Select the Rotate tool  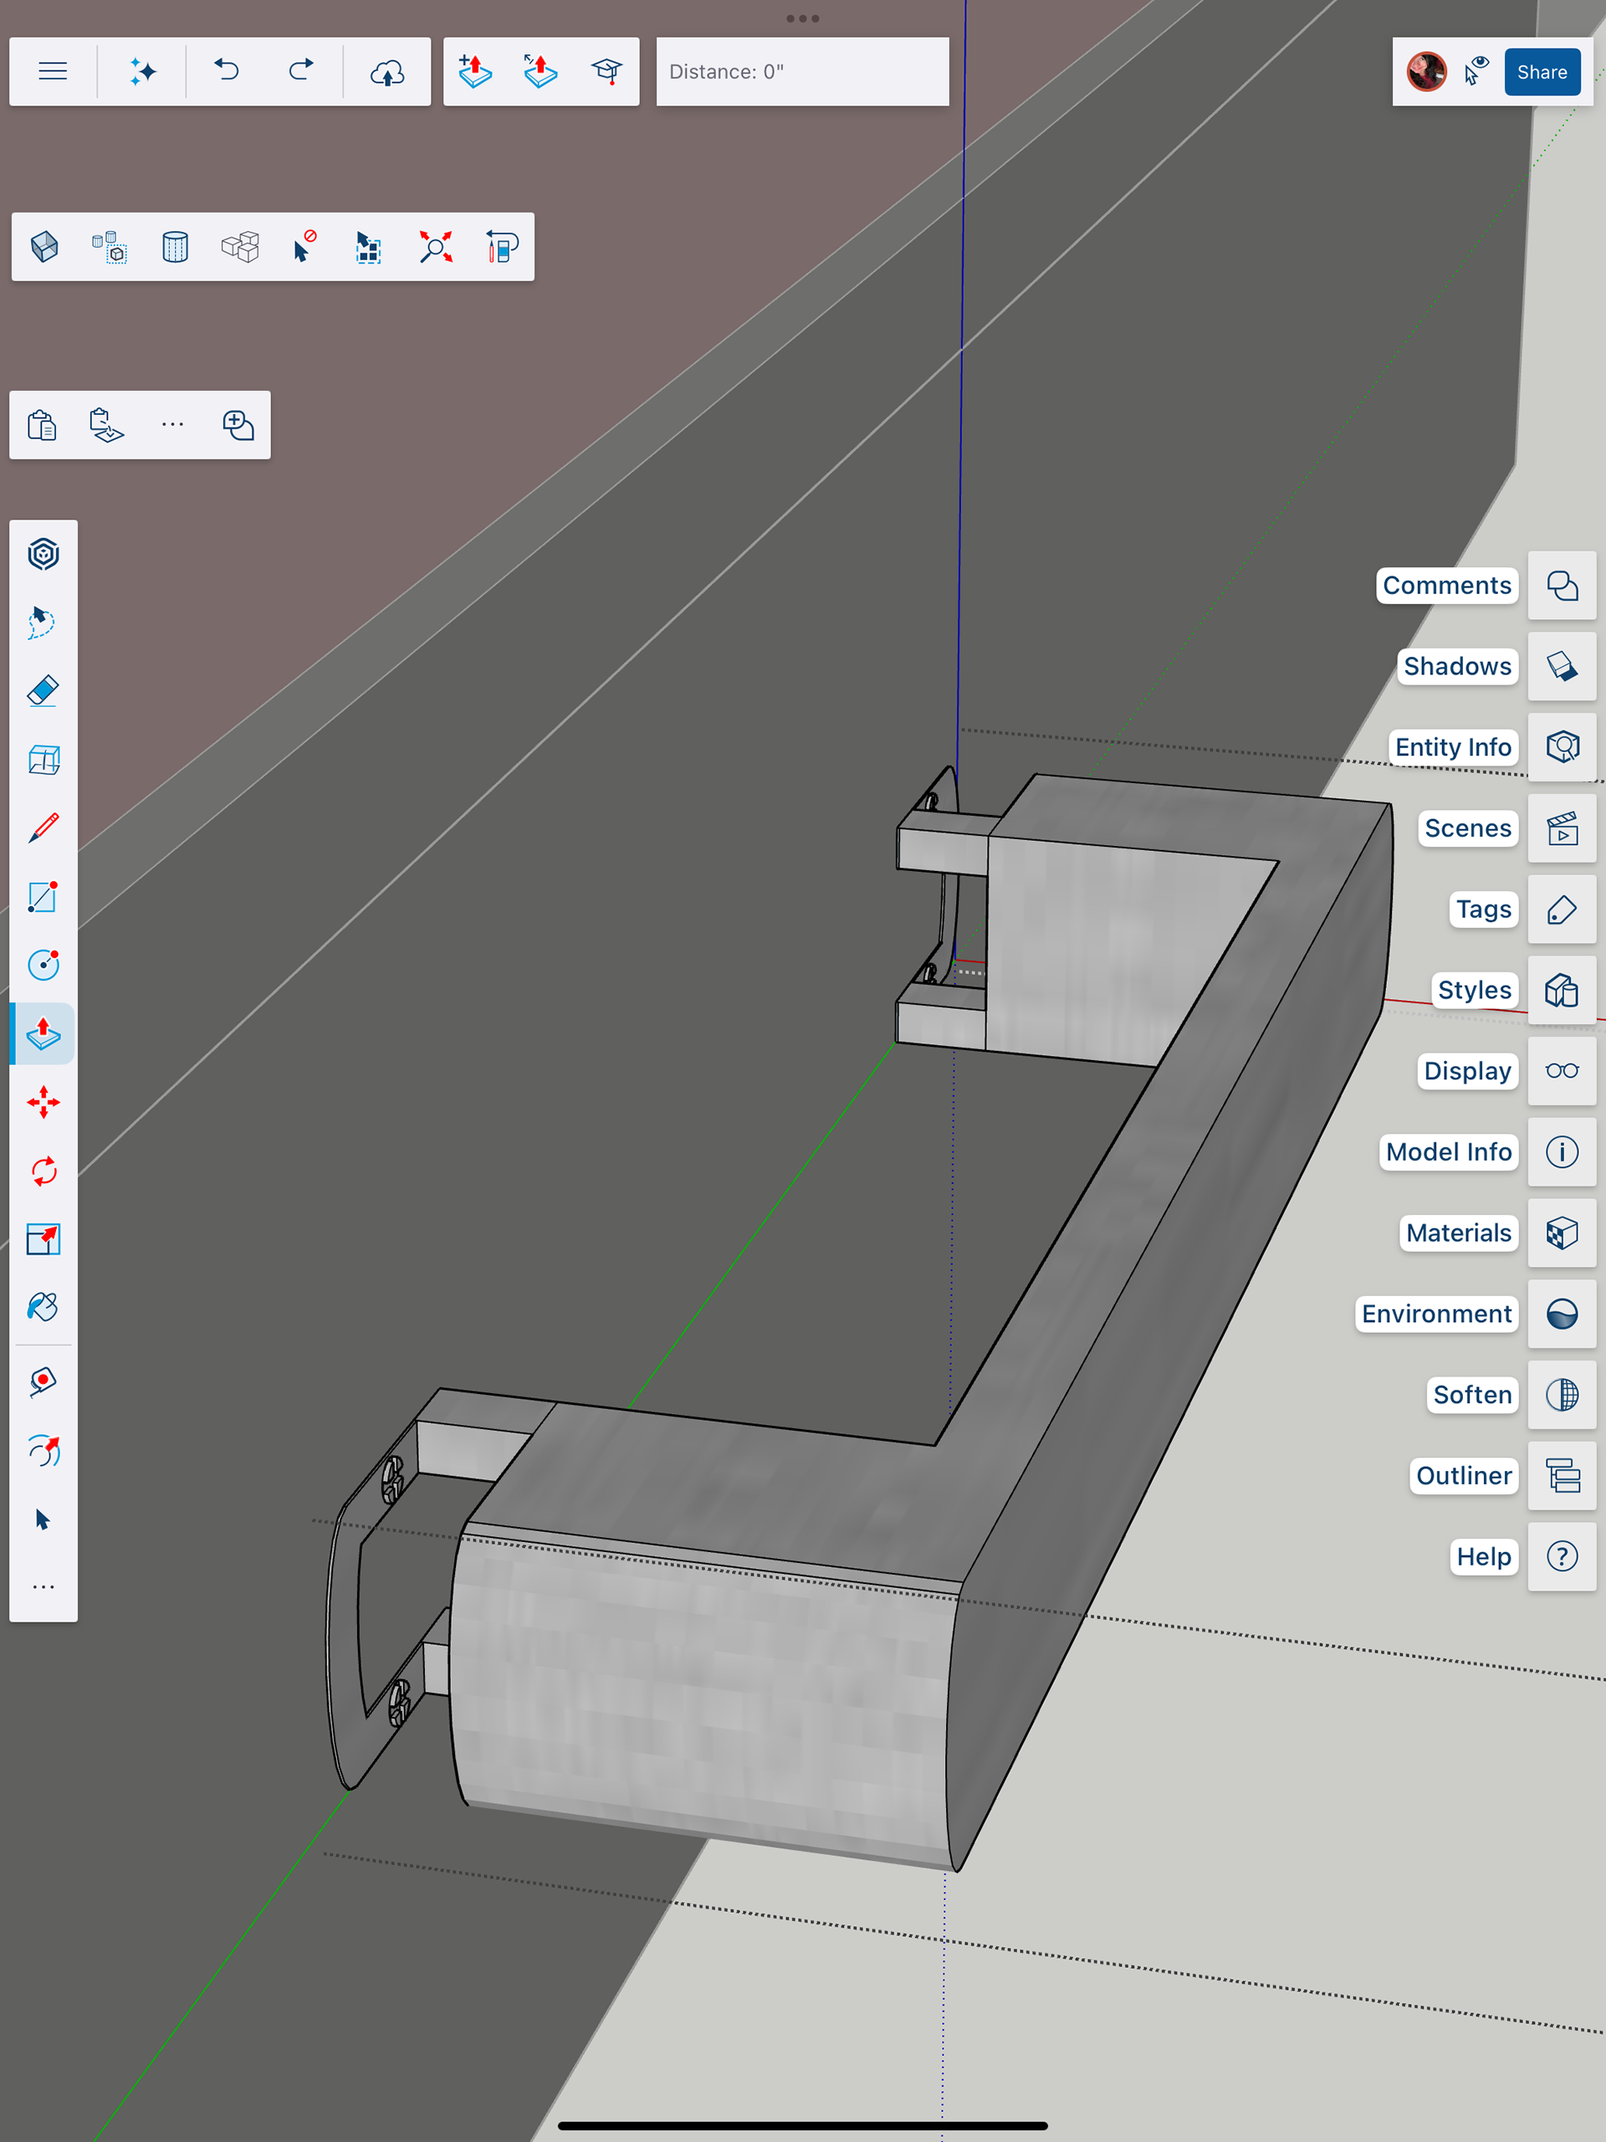[x=43, y=1171]
